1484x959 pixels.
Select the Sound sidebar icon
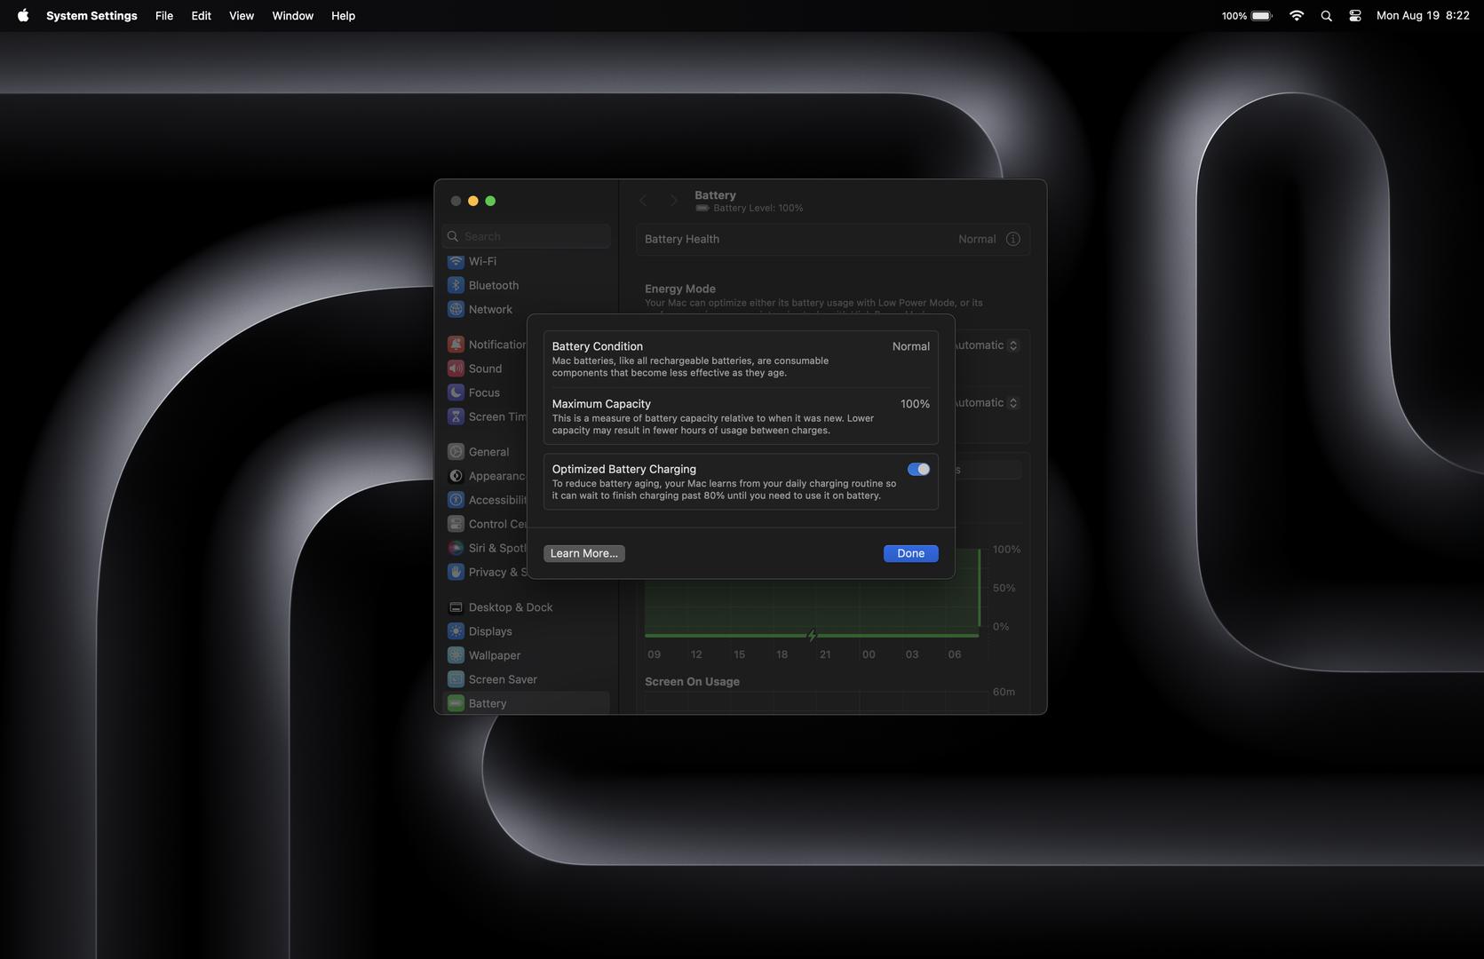pos(456,369)
